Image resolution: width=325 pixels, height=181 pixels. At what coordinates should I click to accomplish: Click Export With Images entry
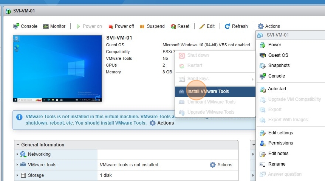coord(291,120)
